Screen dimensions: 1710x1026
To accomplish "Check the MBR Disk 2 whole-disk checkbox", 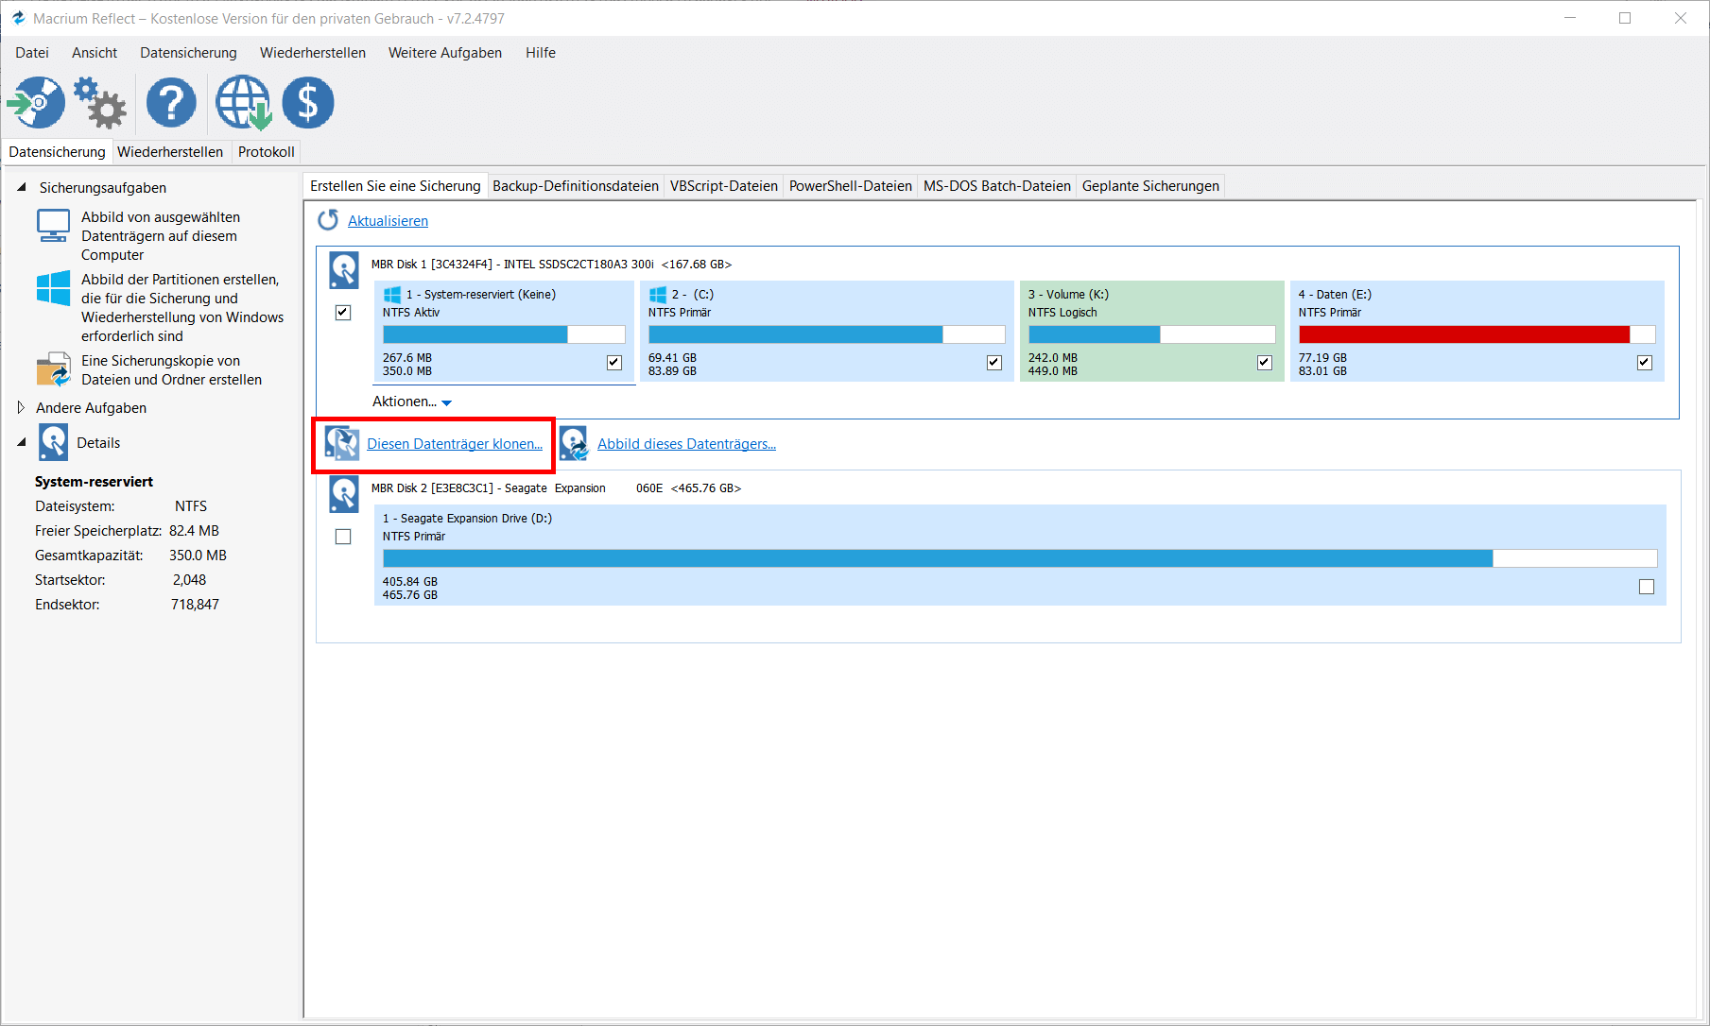I will point(343,537).
